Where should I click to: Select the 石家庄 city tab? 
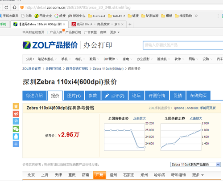(x=129, y=175)
